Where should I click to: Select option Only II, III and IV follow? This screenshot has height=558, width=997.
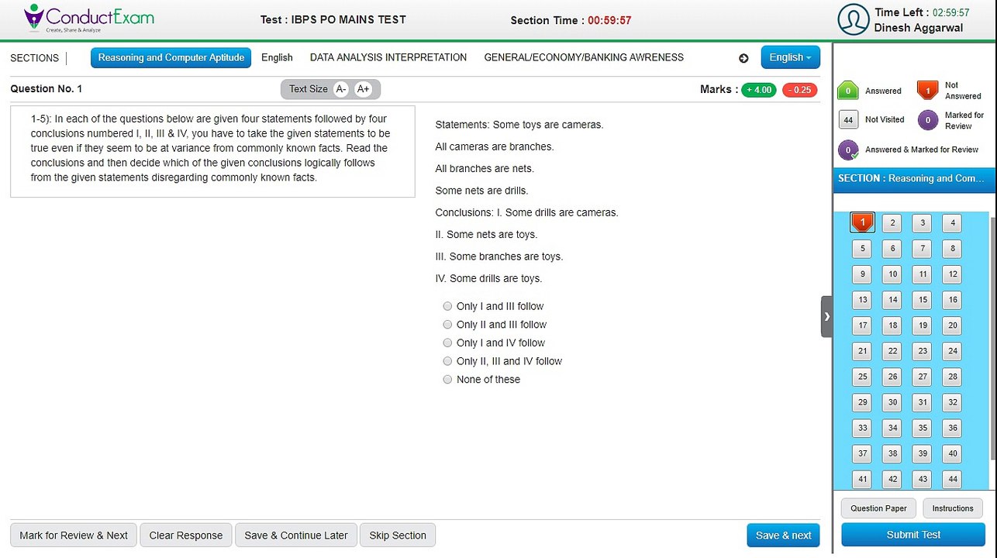[447, 361]
